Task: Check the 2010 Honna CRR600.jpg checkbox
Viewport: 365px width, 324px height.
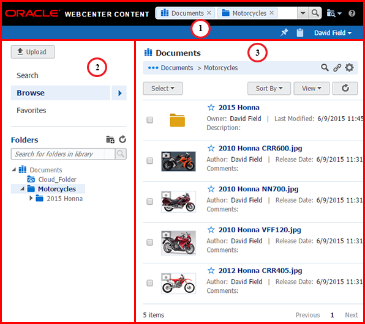Action: click(x=149, y=161)
